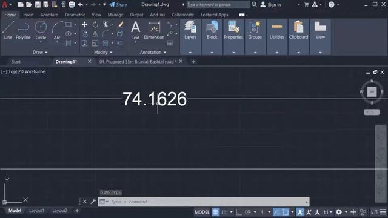
Task: Open the Dimension tool
Action: (x=154, y=30)
